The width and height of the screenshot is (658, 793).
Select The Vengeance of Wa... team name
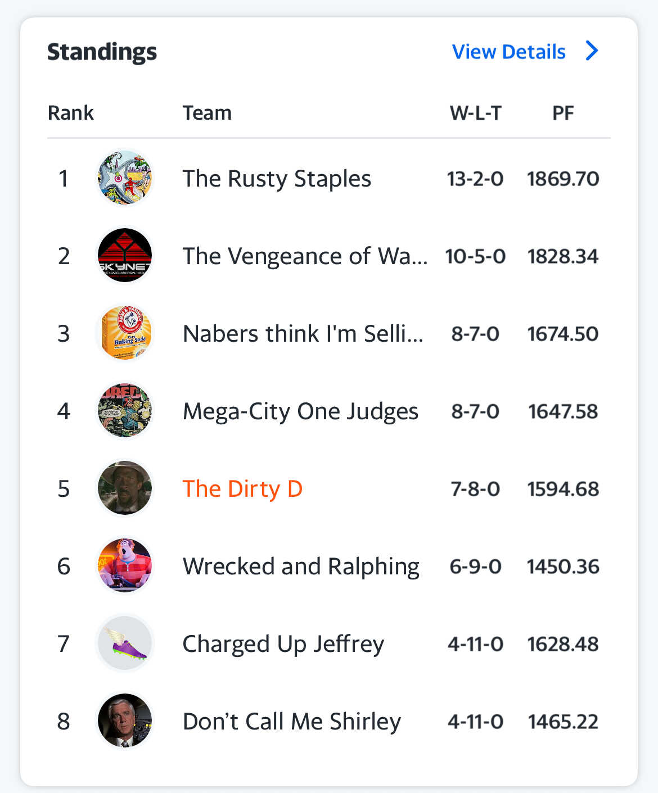tap(305, 256)
